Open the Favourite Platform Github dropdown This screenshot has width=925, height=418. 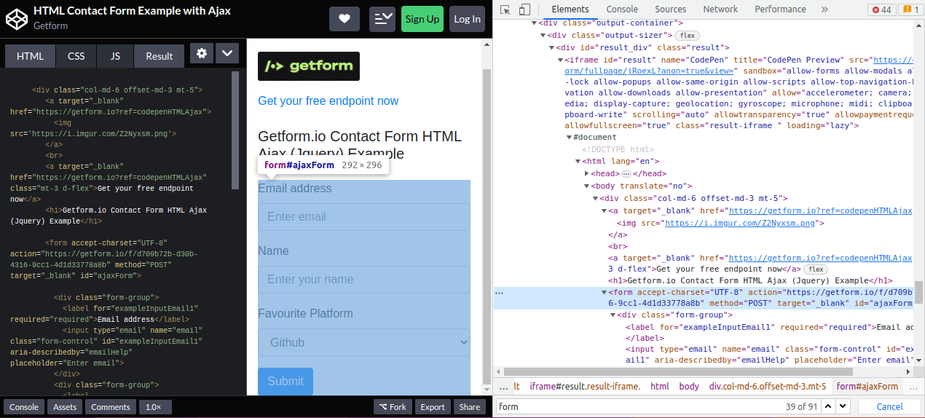pos(364,342)
